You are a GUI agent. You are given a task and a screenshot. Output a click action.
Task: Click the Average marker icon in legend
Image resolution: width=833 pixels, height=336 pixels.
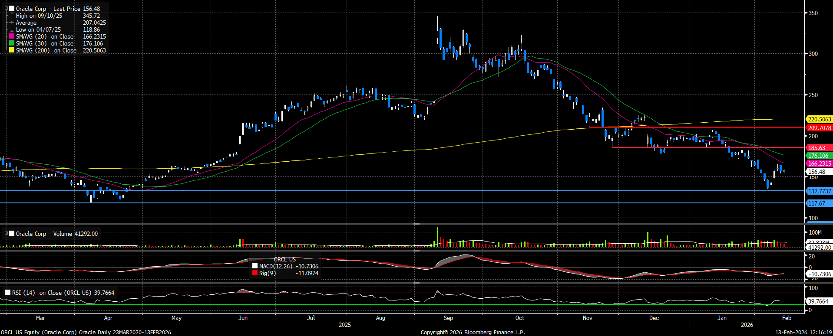coord(12,23)
